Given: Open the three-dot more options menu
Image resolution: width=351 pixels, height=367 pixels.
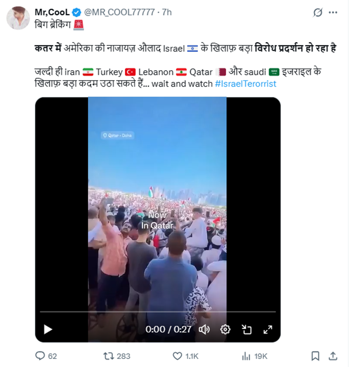Looking at the screenshot, I should 333,12.
